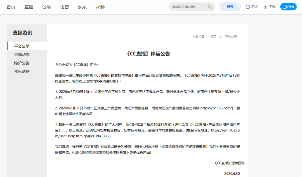Open 分类 in top navigation
Screen dimensions: 302x177
pos(47,7)
